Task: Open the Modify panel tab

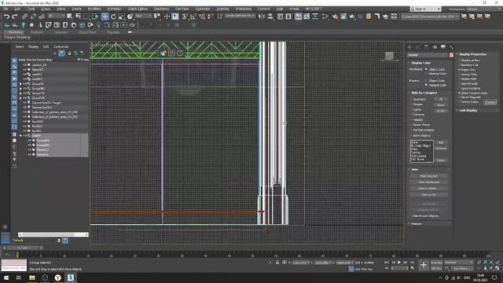Action: point(417,47)
